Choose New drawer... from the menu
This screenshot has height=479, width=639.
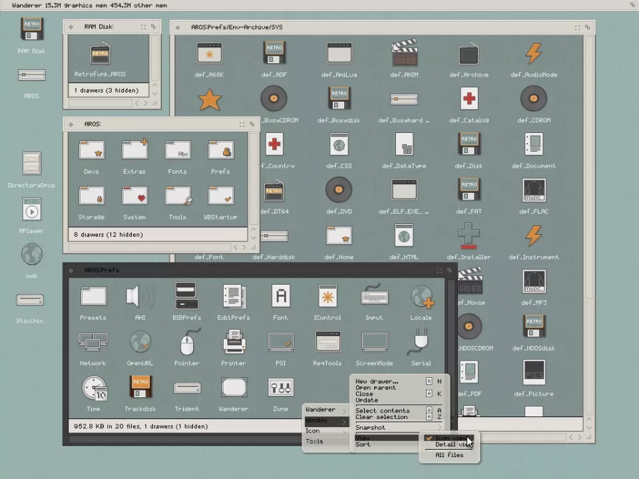pyautogui.click(x=377, y=381)
